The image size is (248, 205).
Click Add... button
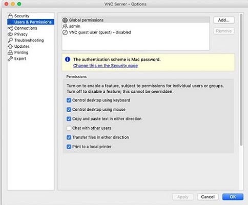pyautogui.click(x=224, y=20)
